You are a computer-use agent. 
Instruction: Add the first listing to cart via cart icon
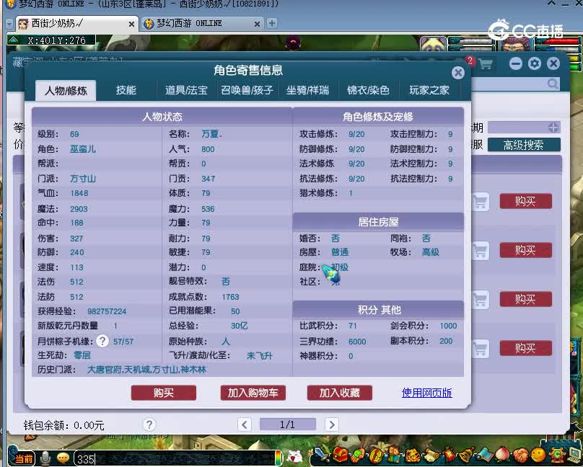click(x=481, y=202)
